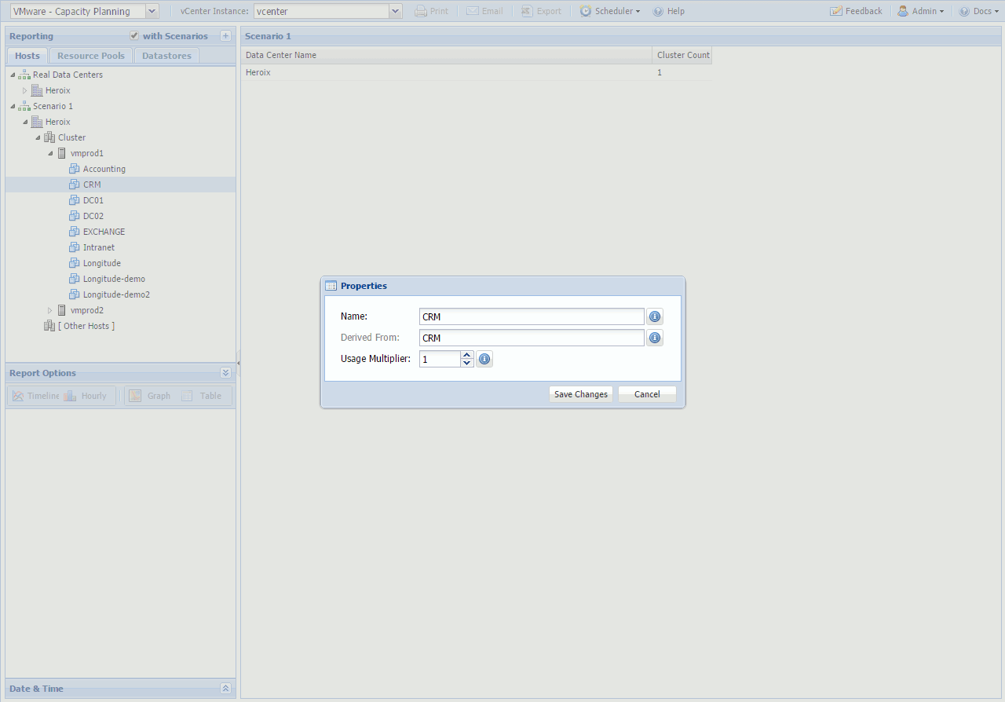
Task: Collapse the Report Options panel
Action: (x=226, y=373)
